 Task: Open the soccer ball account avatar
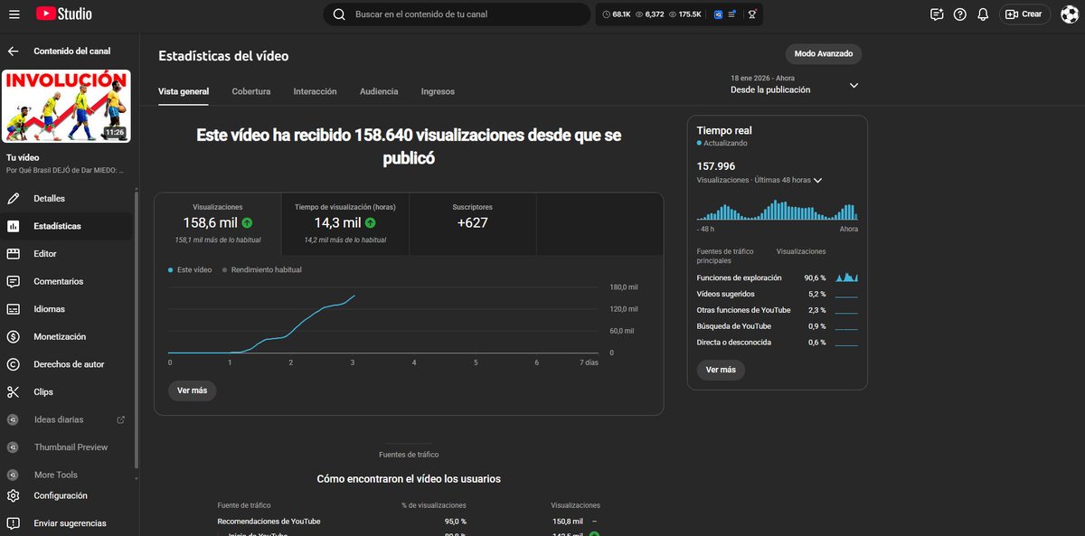(x=1069, y=14)
